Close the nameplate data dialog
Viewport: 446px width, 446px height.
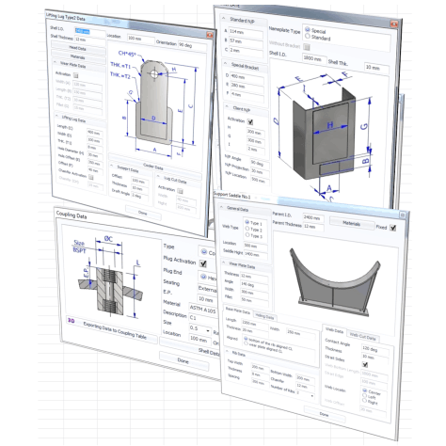[x=394, y=24]
